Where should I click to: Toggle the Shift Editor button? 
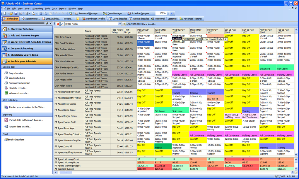(x=11, y=19)
